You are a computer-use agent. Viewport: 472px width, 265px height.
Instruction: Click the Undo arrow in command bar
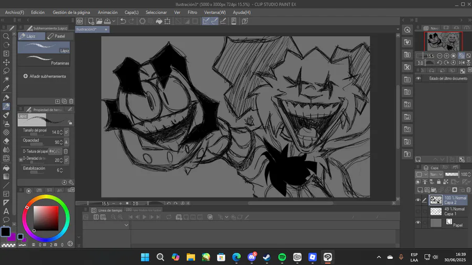pos(123,21)
